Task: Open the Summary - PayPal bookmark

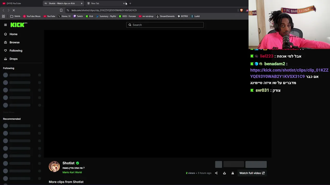Action: (106, 16)
